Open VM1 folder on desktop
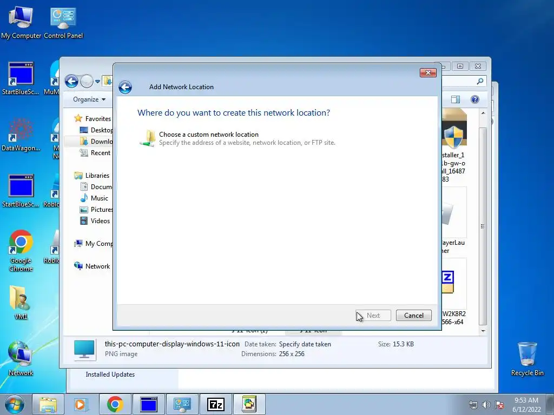 [x=21, y=303]
